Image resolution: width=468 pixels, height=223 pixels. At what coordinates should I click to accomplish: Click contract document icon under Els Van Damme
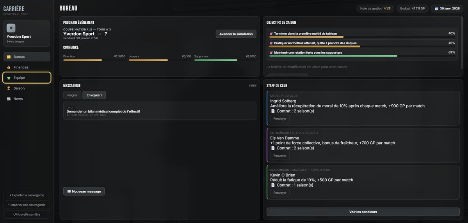(x=272, y=148)
